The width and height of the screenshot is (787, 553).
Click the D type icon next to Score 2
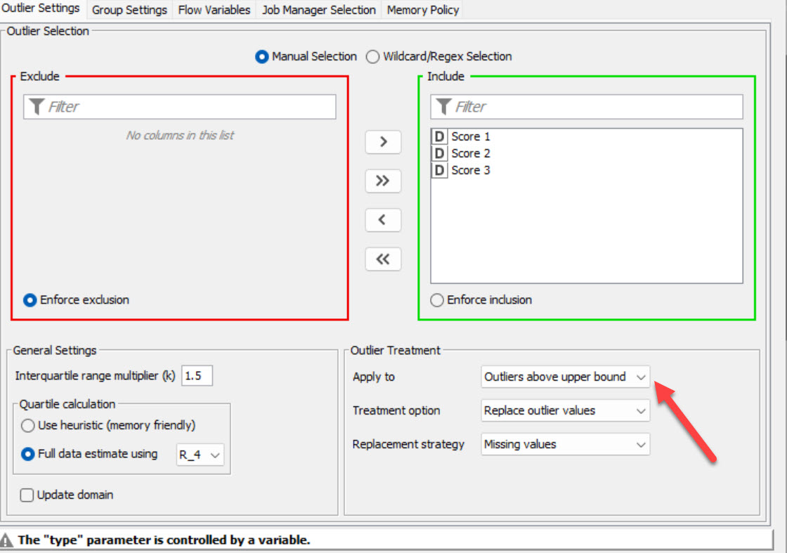point(439,153)
